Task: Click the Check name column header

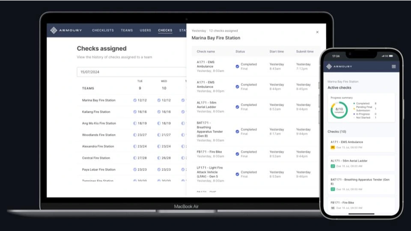Action: [x=206, y=52]
